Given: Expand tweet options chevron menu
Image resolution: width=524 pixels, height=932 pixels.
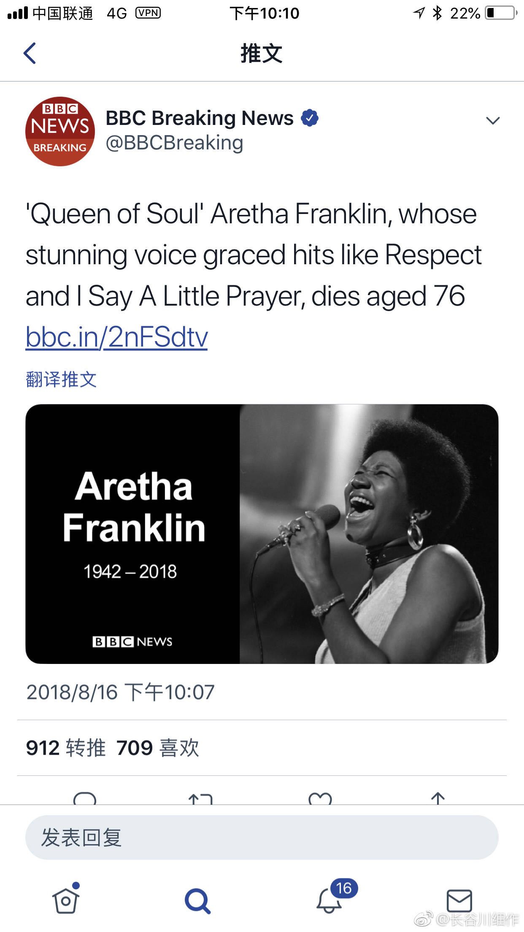Looking at the screenshot, I should coord(493,121).
